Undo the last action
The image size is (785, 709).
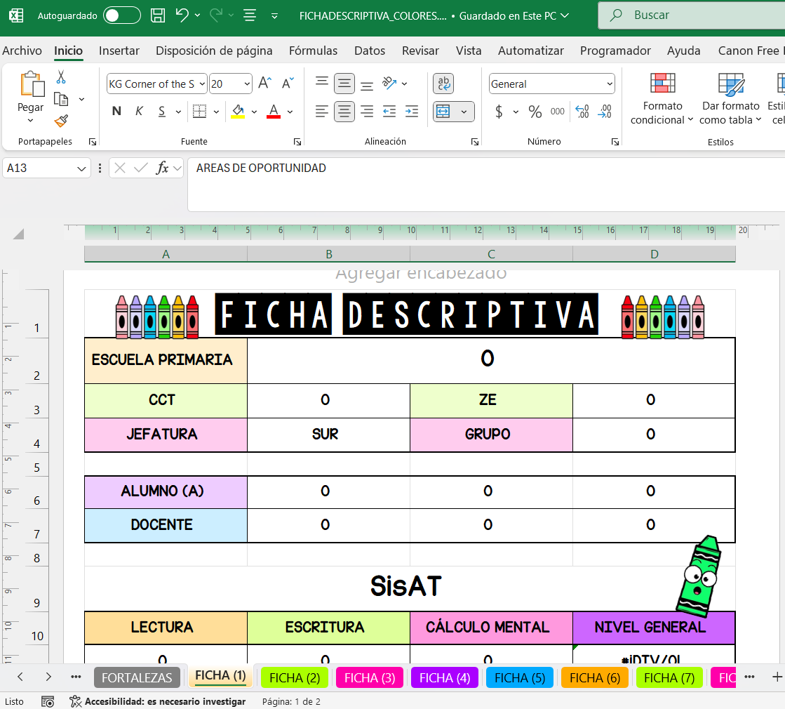182,15
